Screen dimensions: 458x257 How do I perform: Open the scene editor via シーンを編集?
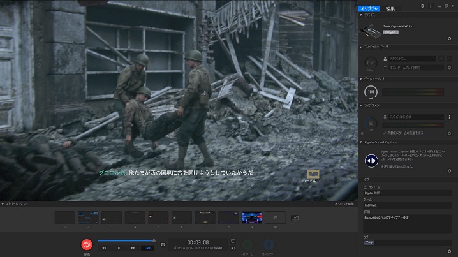tap(344, 204)
